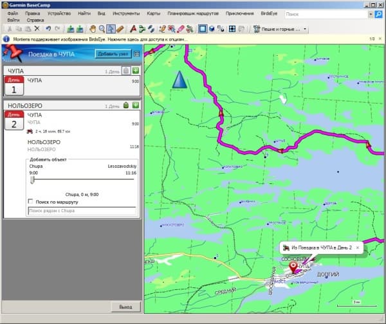This screenshot has height=324, width=386.
Task: Switch to 3D map view icon
Action: coord(212,29)
